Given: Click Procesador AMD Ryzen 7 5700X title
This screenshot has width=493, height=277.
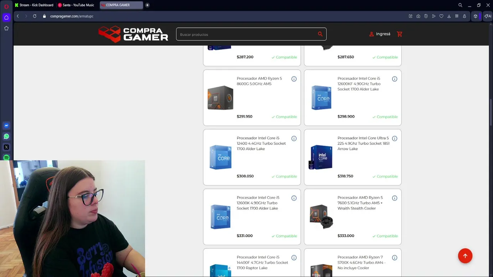Looking at the screenshot, I should 361,263.
